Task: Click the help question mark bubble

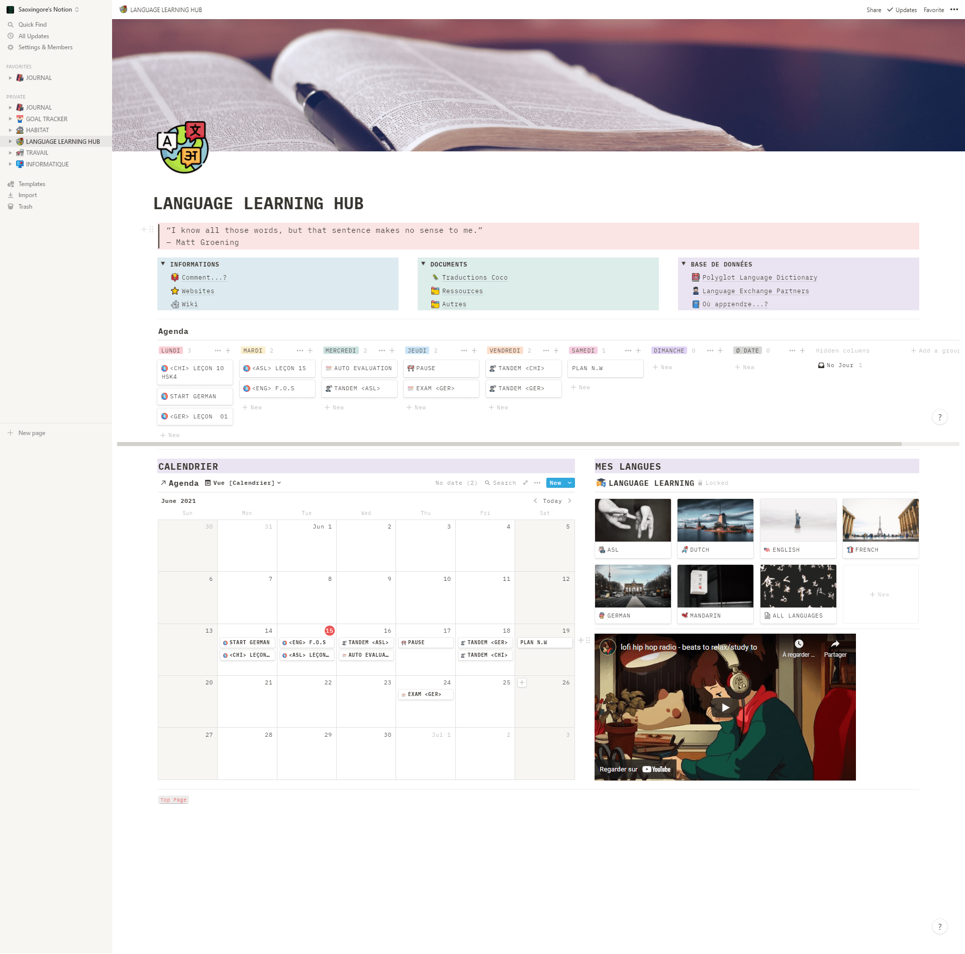Action: pos(939,926)
